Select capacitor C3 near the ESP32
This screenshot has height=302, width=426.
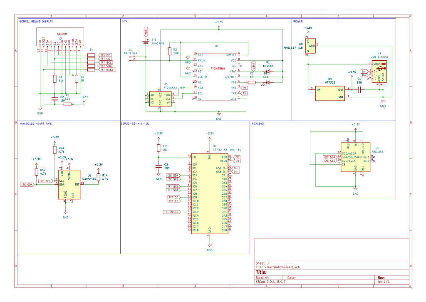tap(158, 166)
